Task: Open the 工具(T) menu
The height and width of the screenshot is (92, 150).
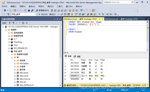Action: click(60, 6)
